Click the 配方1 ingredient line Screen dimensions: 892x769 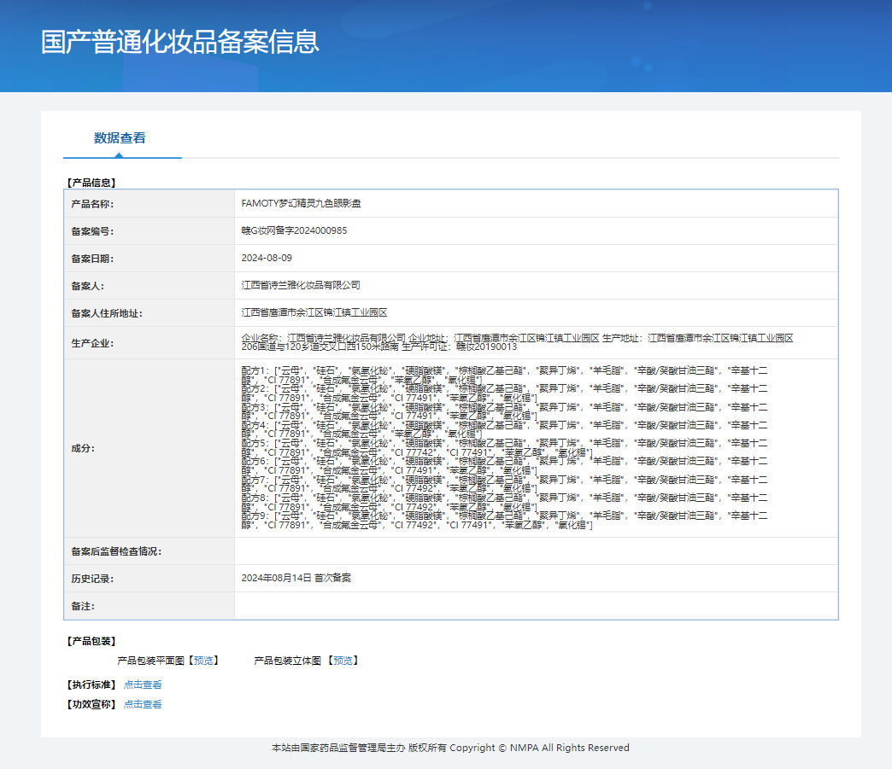504,376
